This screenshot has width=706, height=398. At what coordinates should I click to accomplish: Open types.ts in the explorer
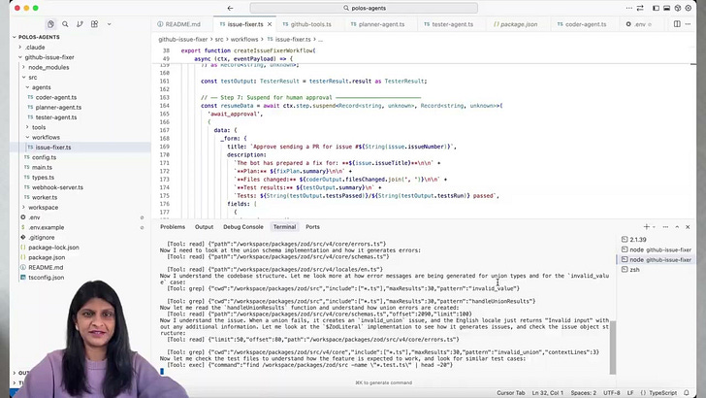43,178
